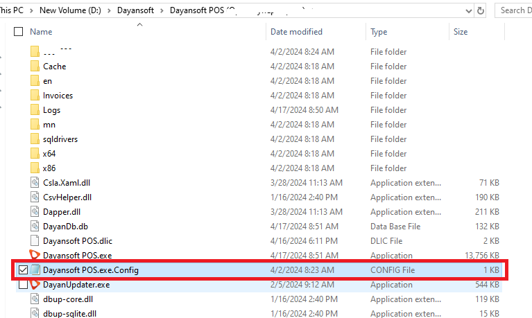Sort files by Name column
Image resolution: width=532 pixels, height=318 pixels.
click(x=41, y=32)
